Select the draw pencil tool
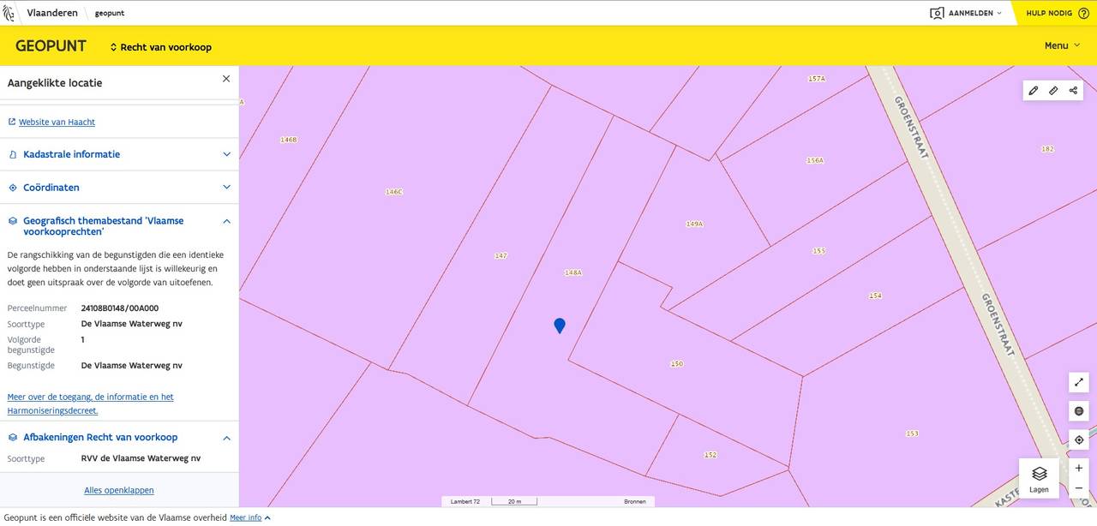Image resolution: width=1097 pixels, height=526 pixels. [x=1034, y=91]
